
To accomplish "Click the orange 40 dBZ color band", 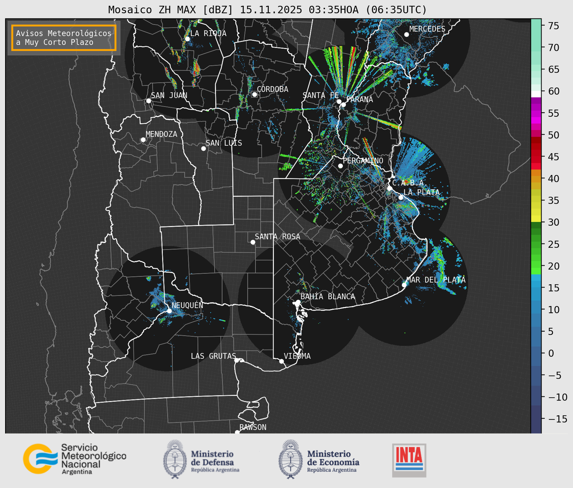I will pyautogui.click(x=536, y=179).
